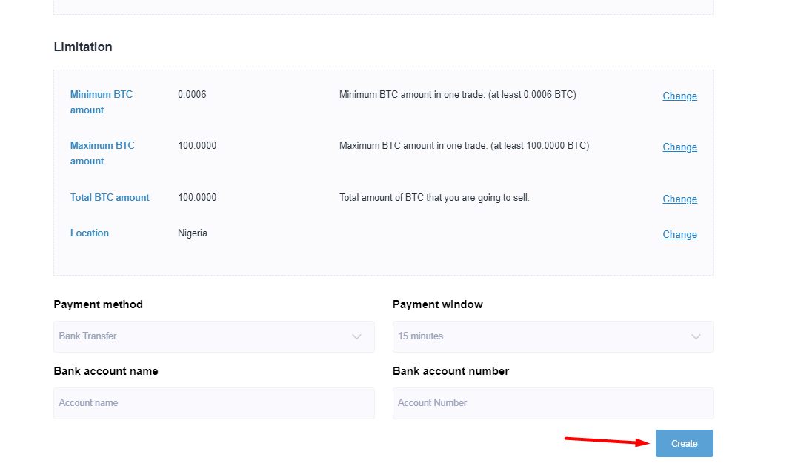Click the Location label
This screenshot has height=466, width=795.
tap(90, 233)
